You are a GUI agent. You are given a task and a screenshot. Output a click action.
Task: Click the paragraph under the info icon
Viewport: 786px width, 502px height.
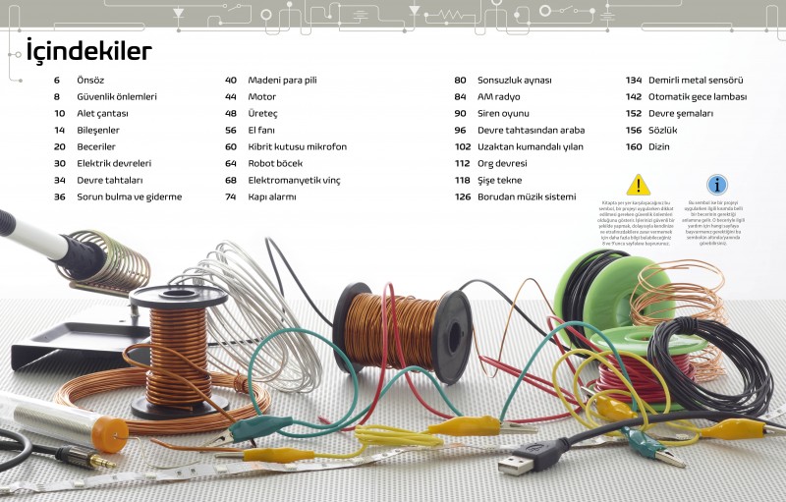713,223
